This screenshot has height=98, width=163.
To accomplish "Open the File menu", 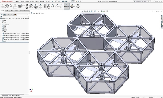I will pos(17,1).
